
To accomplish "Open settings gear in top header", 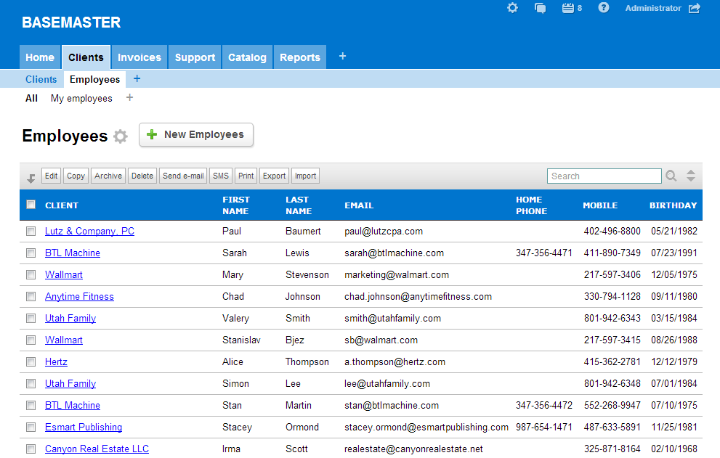I will [x=512, y=8].
